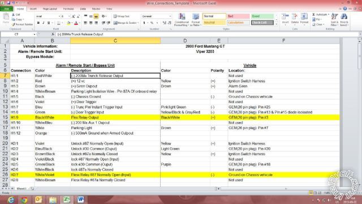Click the Format Painter icon
The width and height of the screenshot is (362, 204).
click(x=14, y=24)
